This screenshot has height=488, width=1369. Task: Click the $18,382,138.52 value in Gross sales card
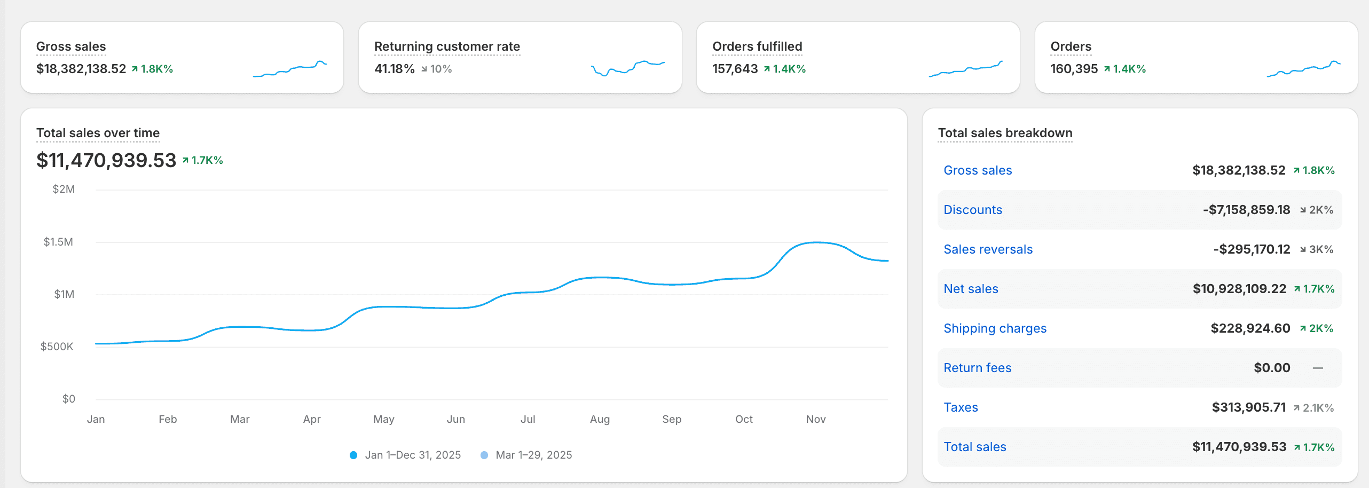[x=81, y=69]
